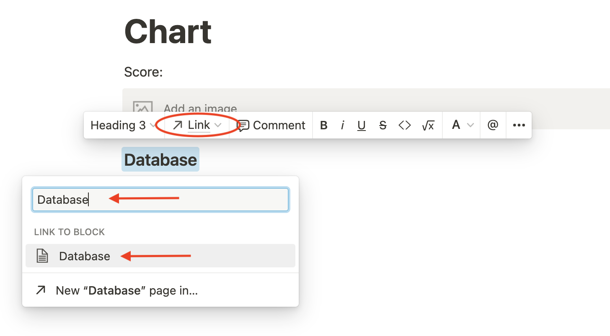Viewport: 610px width, 336px height.
Task: Click the page icon beside Database result
Action: tap(42, 256)
